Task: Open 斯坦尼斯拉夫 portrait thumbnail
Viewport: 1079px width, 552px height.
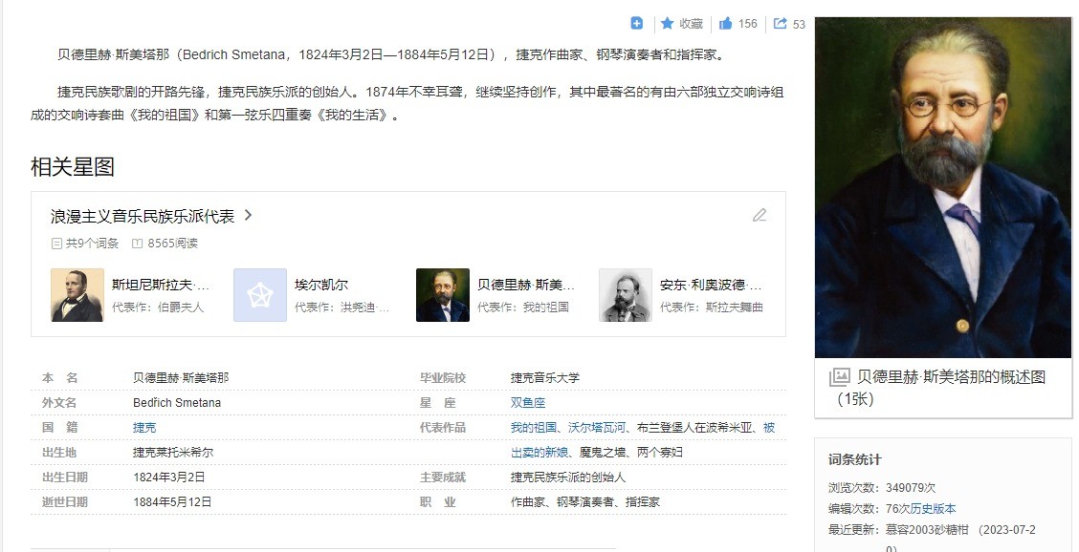Action: [77, 295]
